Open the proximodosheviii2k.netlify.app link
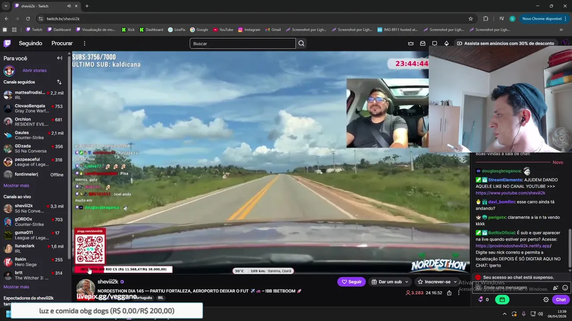The image size is (572, 321). coord(513,246)
